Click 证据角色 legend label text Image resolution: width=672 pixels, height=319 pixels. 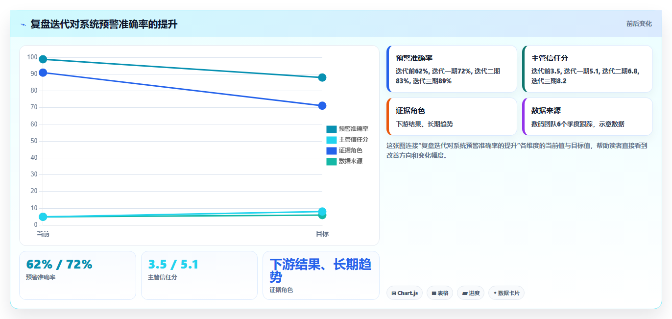pos(351,150)
